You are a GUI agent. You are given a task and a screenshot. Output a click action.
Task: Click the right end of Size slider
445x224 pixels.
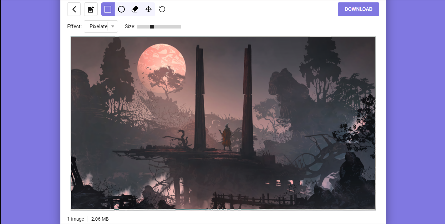coord(180,26)
